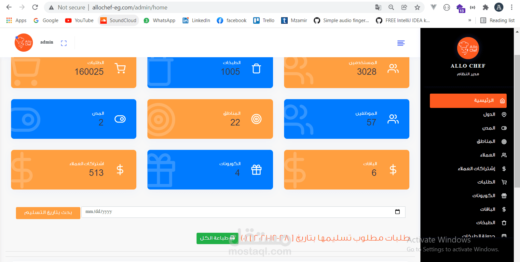Viewport: 520px width, 262px height.
Task: Open facebook bookmark
Action: click(232, 20)
